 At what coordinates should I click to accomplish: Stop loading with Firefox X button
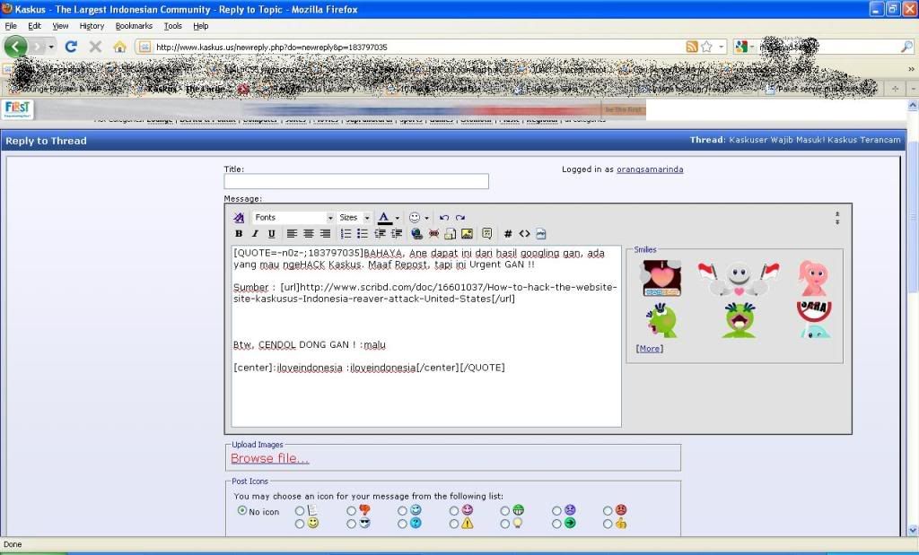[x=95, y=47]
